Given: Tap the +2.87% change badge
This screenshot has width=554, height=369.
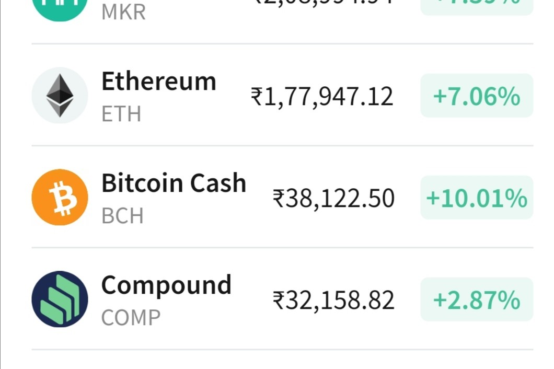Looking at the screenshot, I should tap(477, 299).
